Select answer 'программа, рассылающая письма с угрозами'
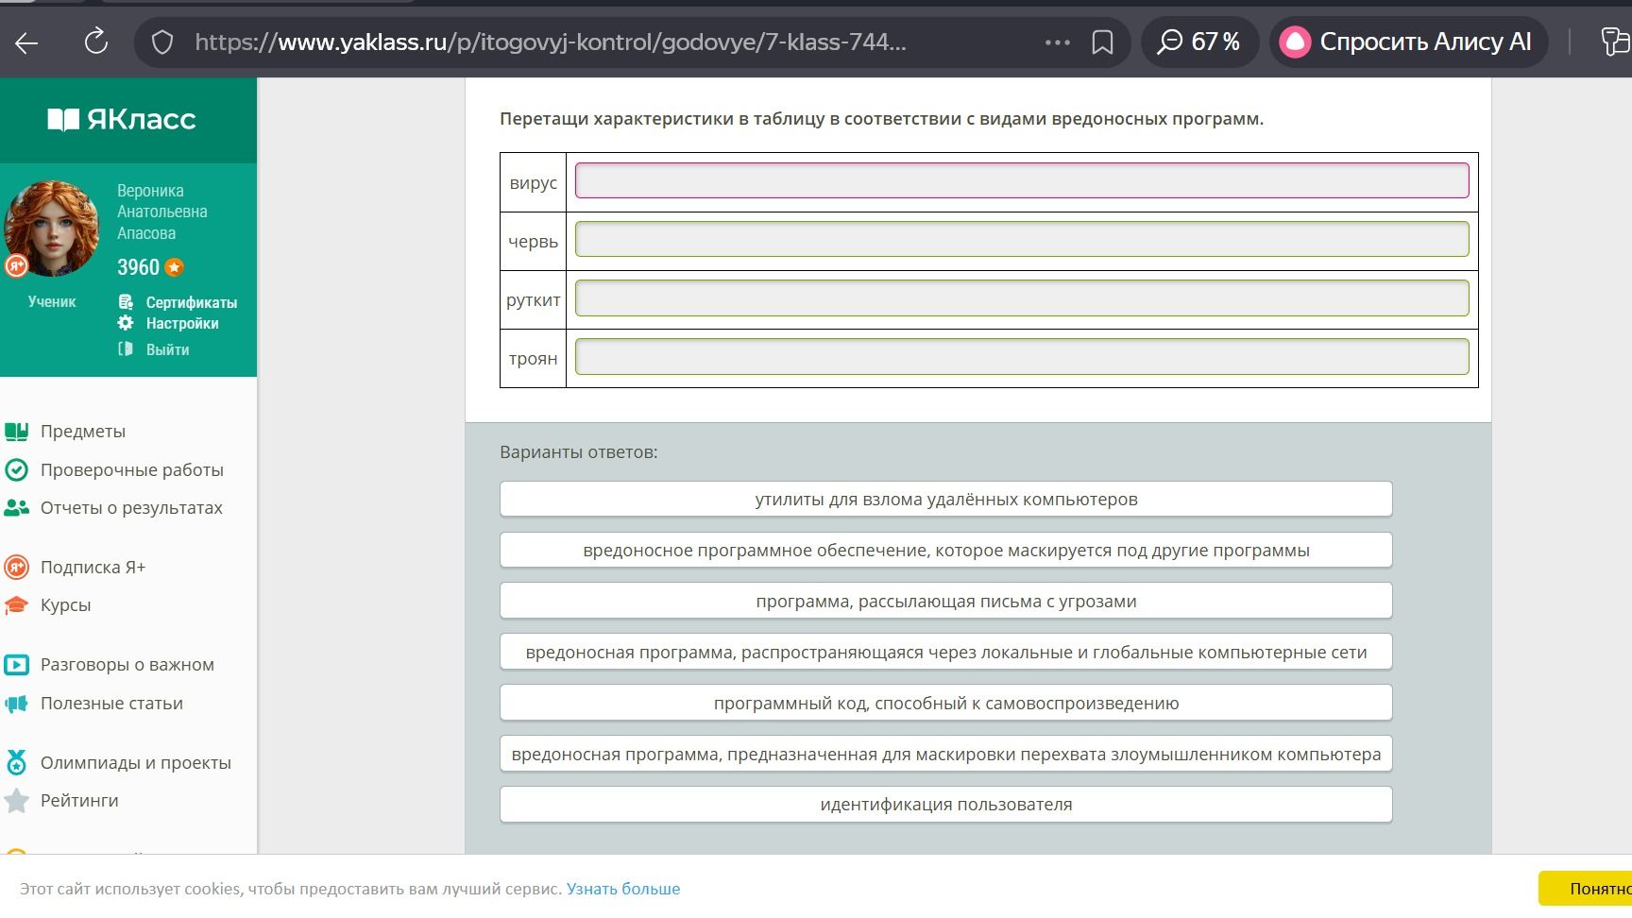Viewport: 1632px width, 918px height. coord(945,602)
